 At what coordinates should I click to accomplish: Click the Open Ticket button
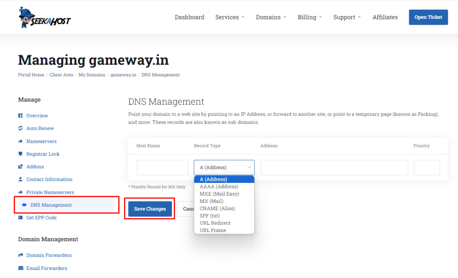(x=428, y=17)
